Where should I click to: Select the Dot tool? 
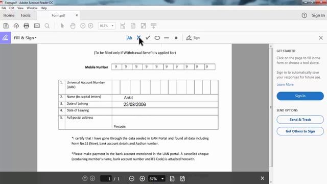coord(176,38)
